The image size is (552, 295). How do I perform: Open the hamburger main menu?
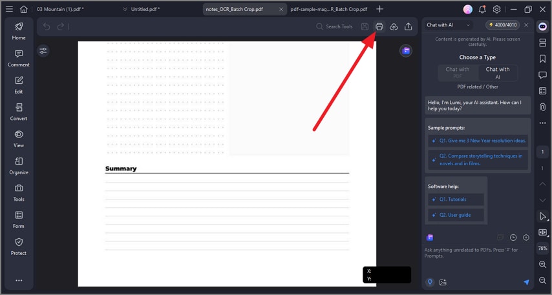coord(10,9)
